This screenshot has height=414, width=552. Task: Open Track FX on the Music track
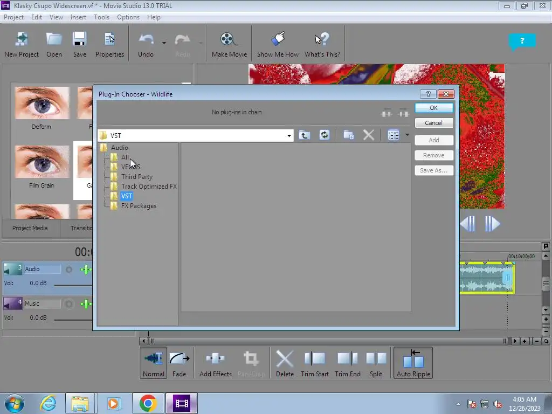point(86,304)
